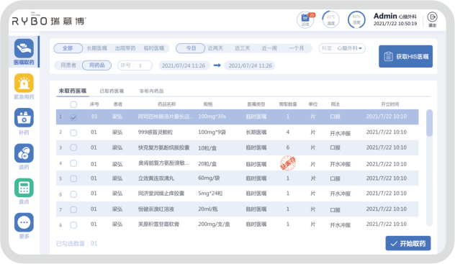Select the 长期医嘱 filter
Screen dimensions: 455x264
[x=97, y=48]
